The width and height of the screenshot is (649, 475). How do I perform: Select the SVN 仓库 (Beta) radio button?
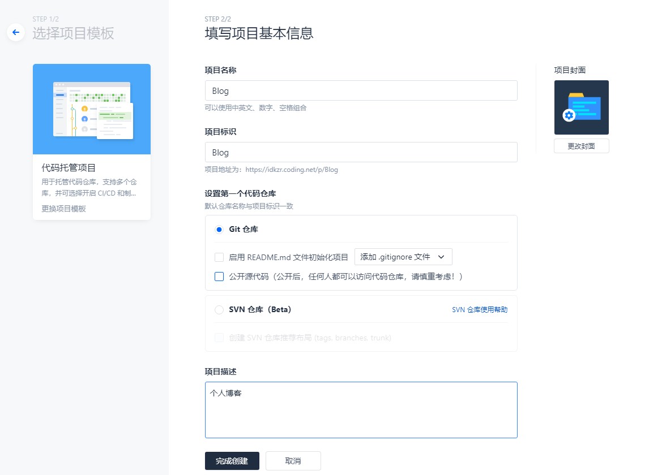tap(219, 310)
